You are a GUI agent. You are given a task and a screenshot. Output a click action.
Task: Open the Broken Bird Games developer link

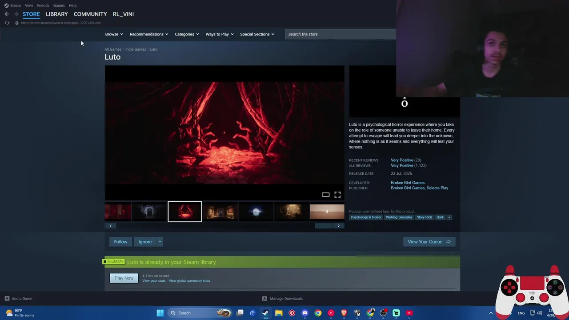coord(408,183)
